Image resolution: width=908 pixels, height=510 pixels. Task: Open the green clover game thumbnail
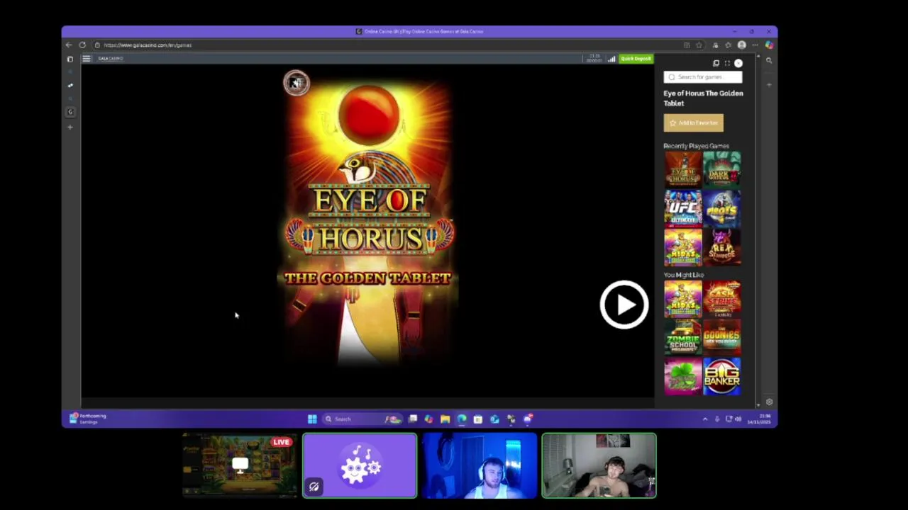682,377
